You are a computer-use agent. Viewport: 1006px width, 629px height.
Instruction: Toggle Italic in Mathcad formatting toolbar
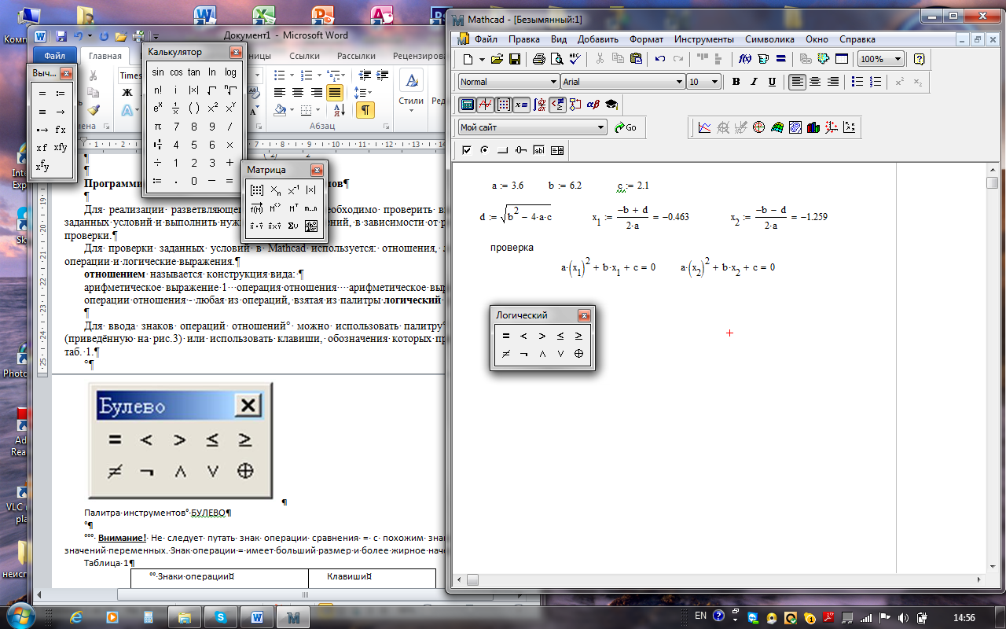tap(754, 82)
